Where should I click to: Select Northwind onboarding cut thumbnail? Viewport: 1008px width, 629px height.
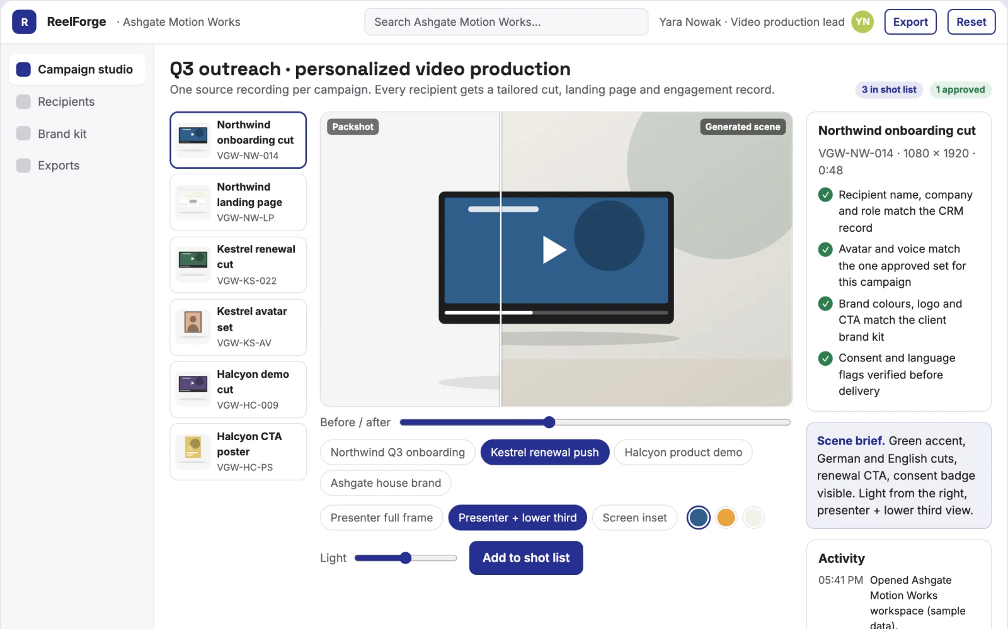point(193,140)
